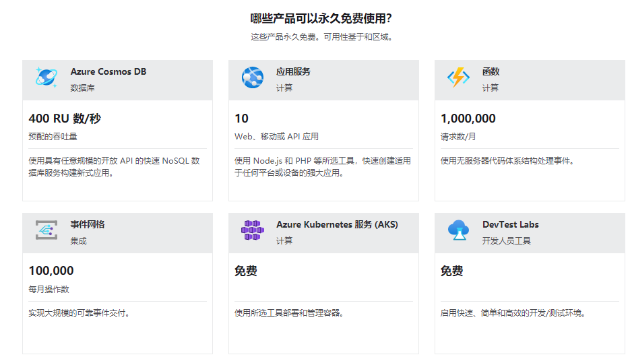Screen dimensions: 630x361
Task: Click the 1,000,000 请求数 quota text
Action: [x=468, y=119]
